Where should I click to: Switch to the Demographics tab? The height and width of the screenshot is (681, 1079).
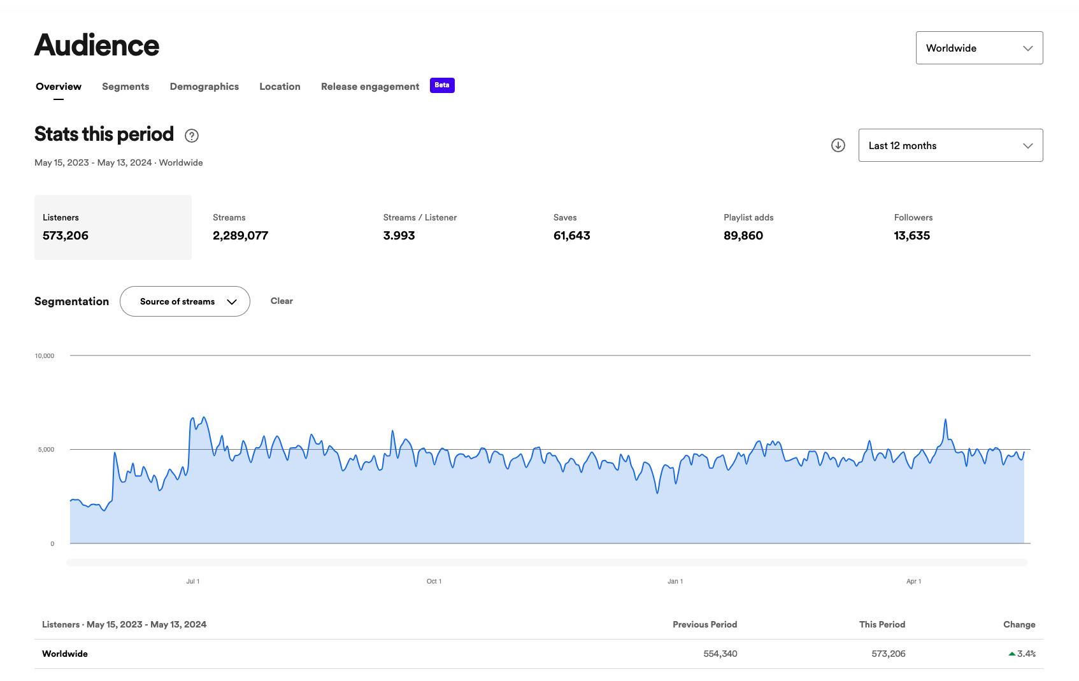[x=204, y=87]
